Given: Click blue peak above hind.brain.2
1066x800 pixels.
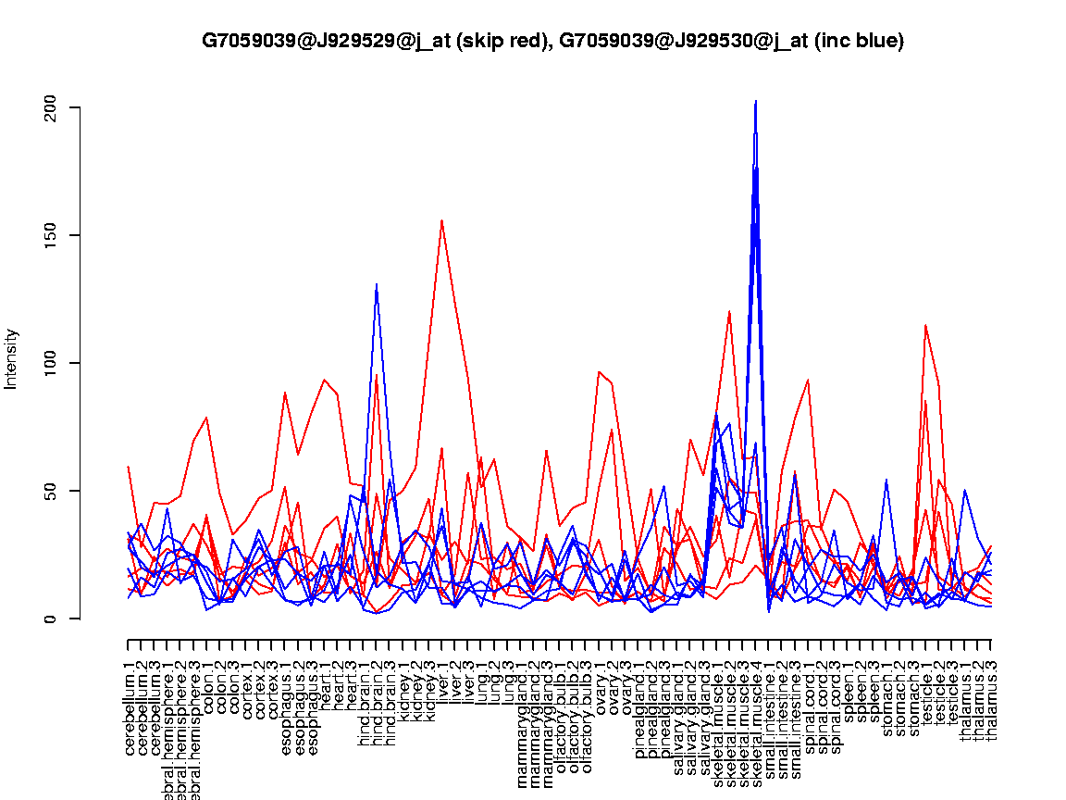Looking at the screenshot, I should [x=377, y=285].
